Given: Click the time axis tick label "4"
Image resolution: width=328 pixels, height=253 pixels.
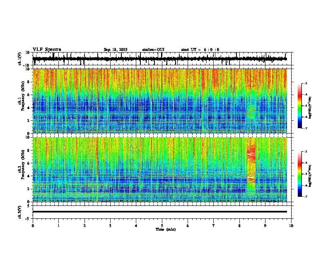Looking at the screenshot, I should coord(136,226).
